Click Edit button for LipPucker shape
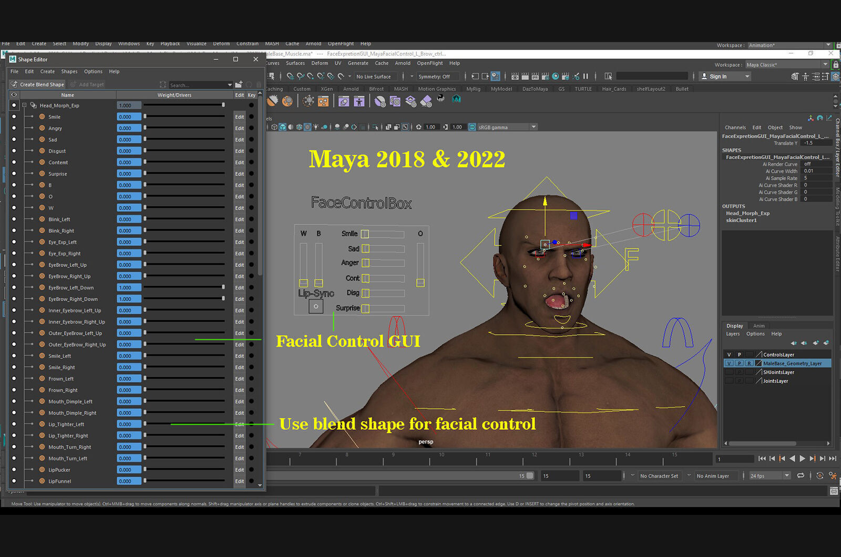The image size is (841, 557). [240, 470]
